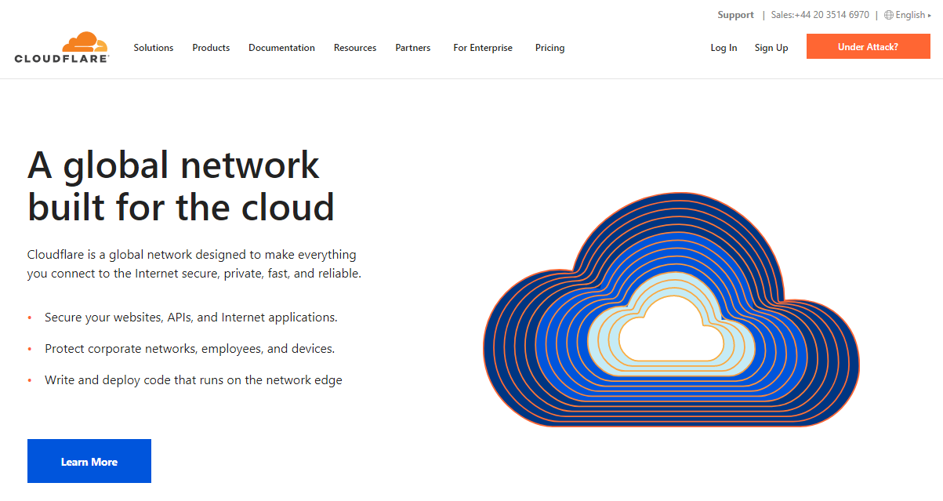The image size is (943, 501).
Task: Open the For Enterprise menu
Action: click(483, 48)
